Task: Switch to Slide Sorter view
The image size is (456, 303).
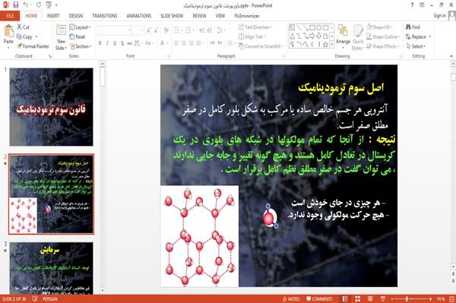Action: click(358, 298)
